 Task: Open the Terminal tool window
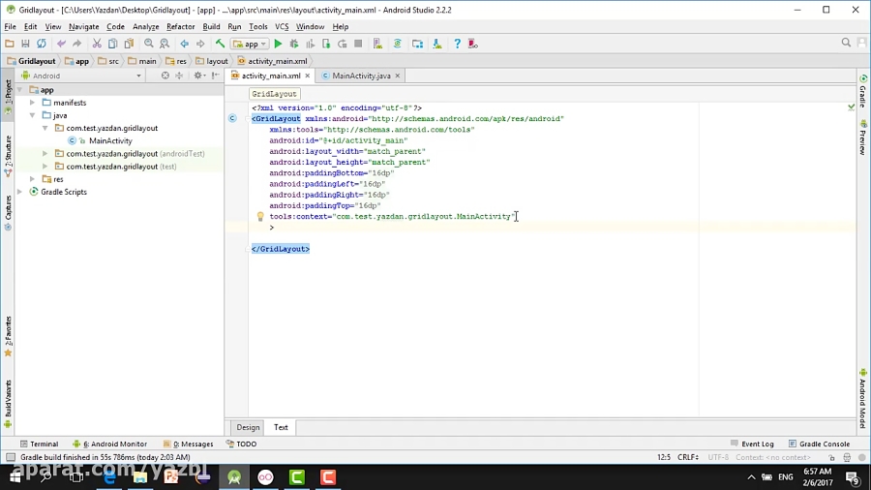(39, 444)
